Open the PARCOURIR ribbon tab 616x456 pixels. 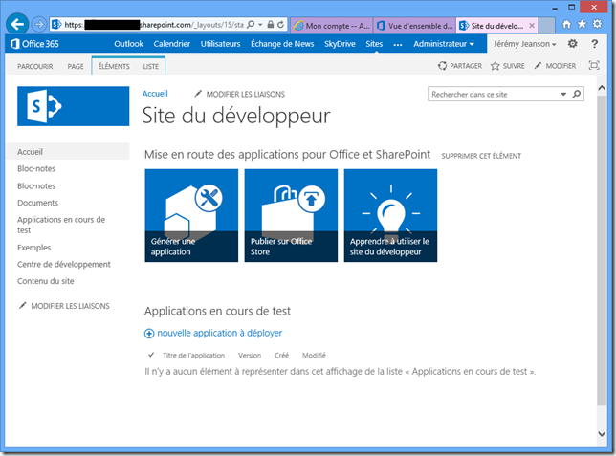coord(35,66)
